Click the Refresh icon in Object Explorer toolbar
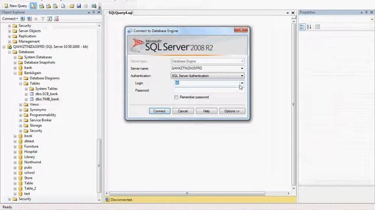The width and height of the screenshot is (375, 210). pos(49,19)
